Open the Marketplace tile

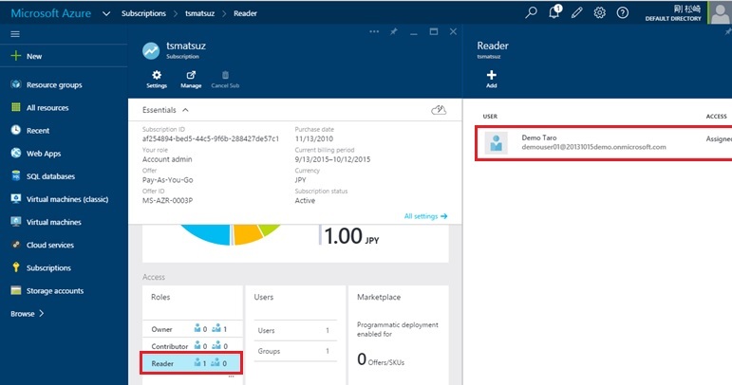398,335
